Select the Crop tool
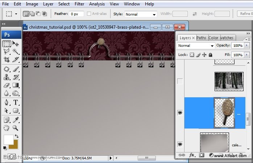The height and width of the screenshot is (163, 253). coord(7,60)
